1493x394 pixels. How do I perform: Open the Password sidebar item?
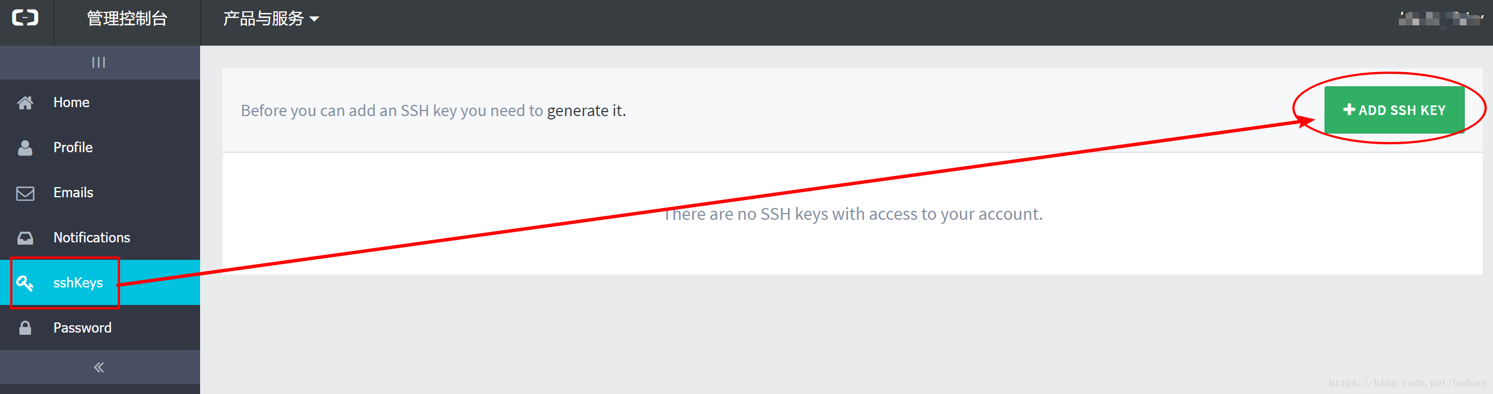(x=82, y=328)
